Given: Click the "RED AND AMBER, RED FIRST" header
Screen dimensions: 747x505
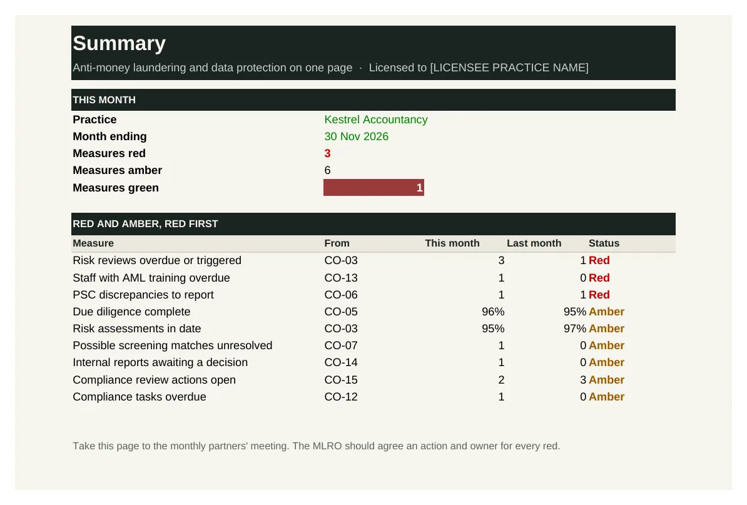Looking at the screenshot, I should tap(373, 224).
